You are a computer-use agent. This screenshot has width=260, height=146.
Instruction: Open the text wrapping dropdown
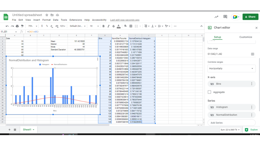pyautogui.click(x=161, y=26)
